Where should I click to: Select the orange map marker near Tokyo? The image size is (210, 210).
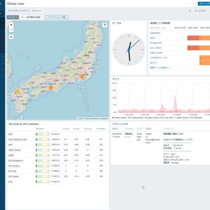(82, 76)
